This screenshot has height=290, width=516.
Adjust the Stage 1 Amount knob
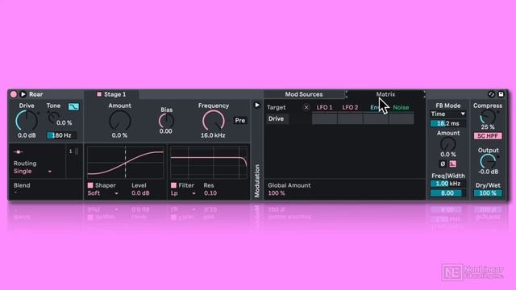(120, 121)
